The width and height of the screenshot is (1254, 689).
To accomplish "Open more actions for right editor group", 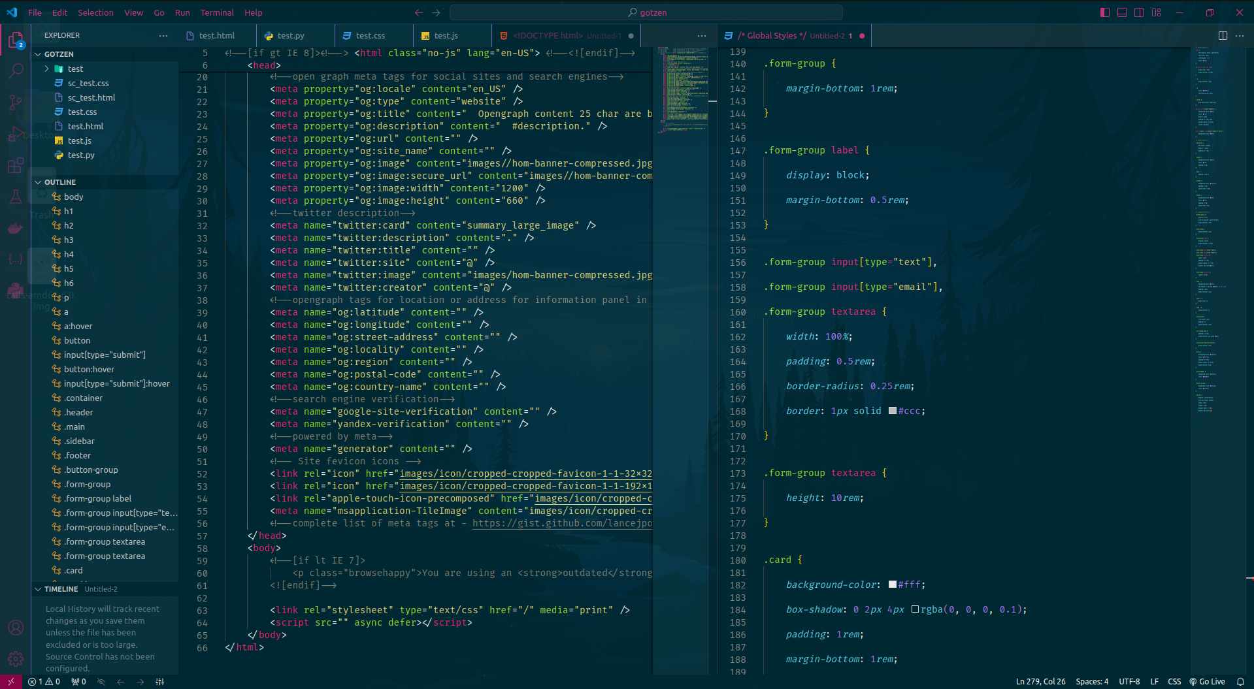I will [1240, 36].
